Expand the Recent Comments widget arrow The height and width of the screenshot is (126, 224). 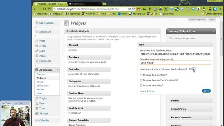[x=211, y=118]
